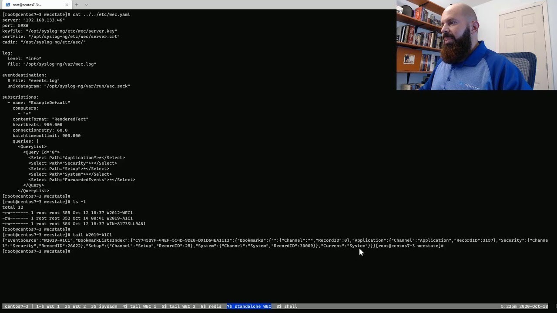Click the W2012-WEC1 file listing row
Image resolution: width=557 pixels, height=313 pixels.
pos(67,213)
